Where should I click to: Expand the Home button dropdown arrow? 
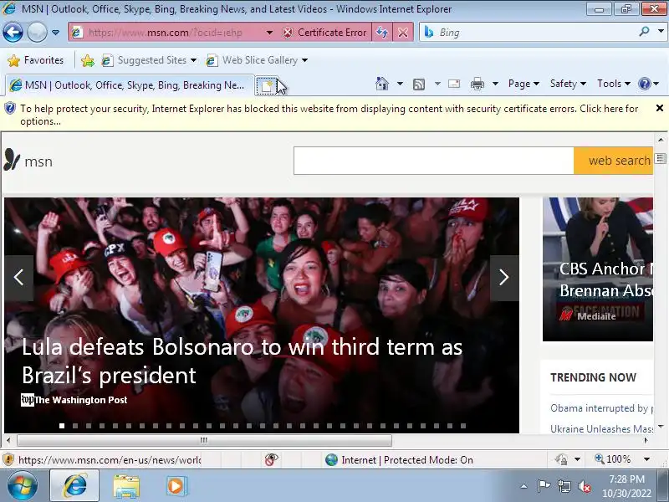coord(400,84)
